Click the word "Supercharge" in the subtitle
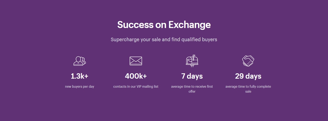328x121 pixels. (x=125, y=40)
